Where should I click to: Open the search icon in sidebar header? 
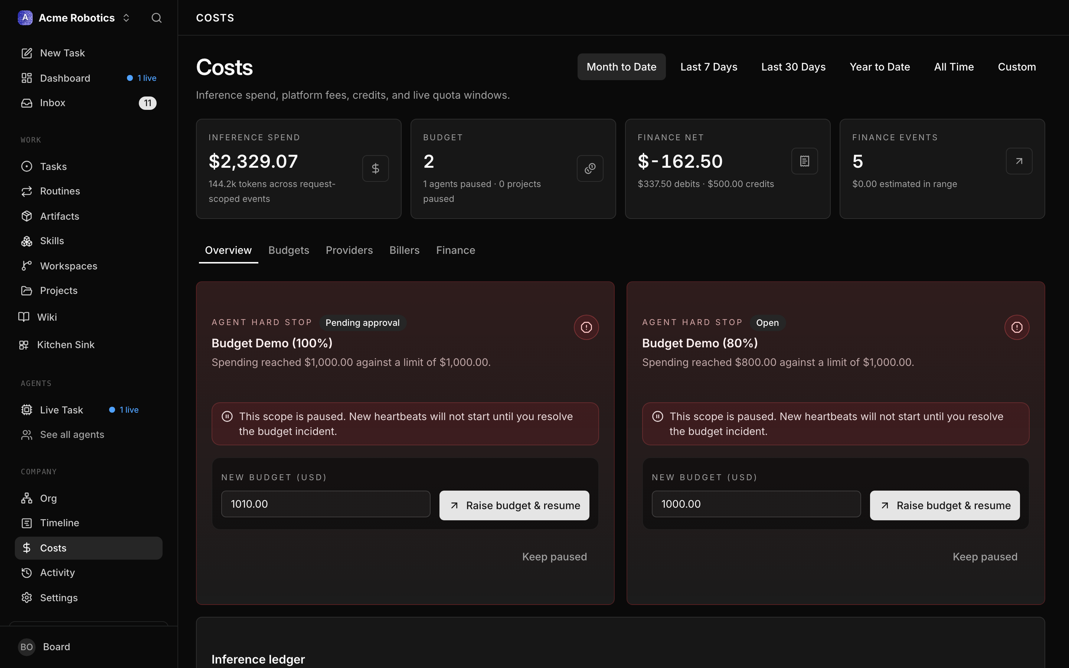coord(156,18)
